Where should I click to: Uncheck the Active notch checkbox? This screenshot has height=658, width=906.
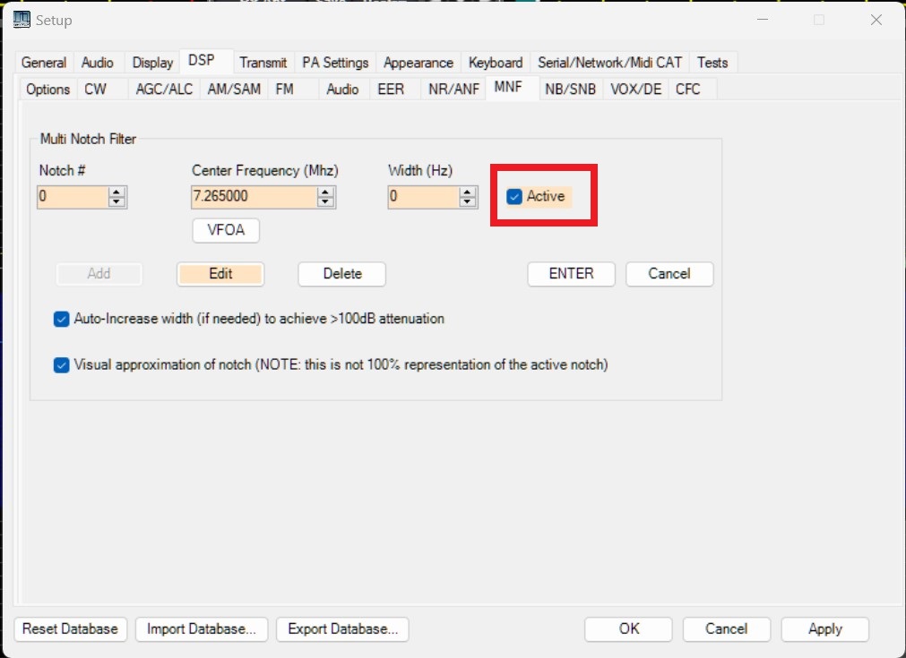click(514, 197)
